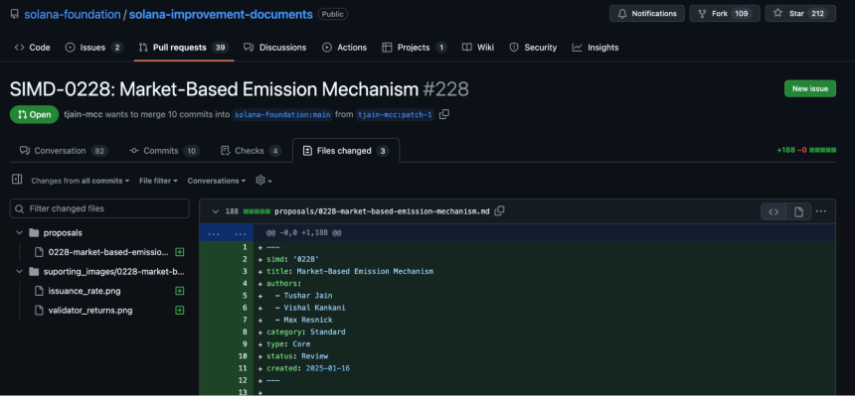Screen dimensions: 855x396
Task: Open the Security tab
Action: click(x=533, y=48)
